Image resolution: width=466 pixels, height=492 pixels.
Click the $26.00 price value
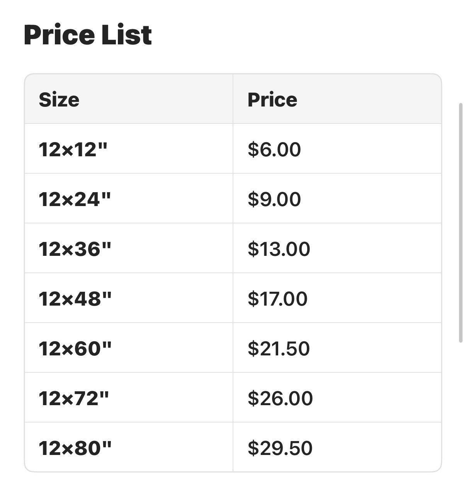click(280, 398)
